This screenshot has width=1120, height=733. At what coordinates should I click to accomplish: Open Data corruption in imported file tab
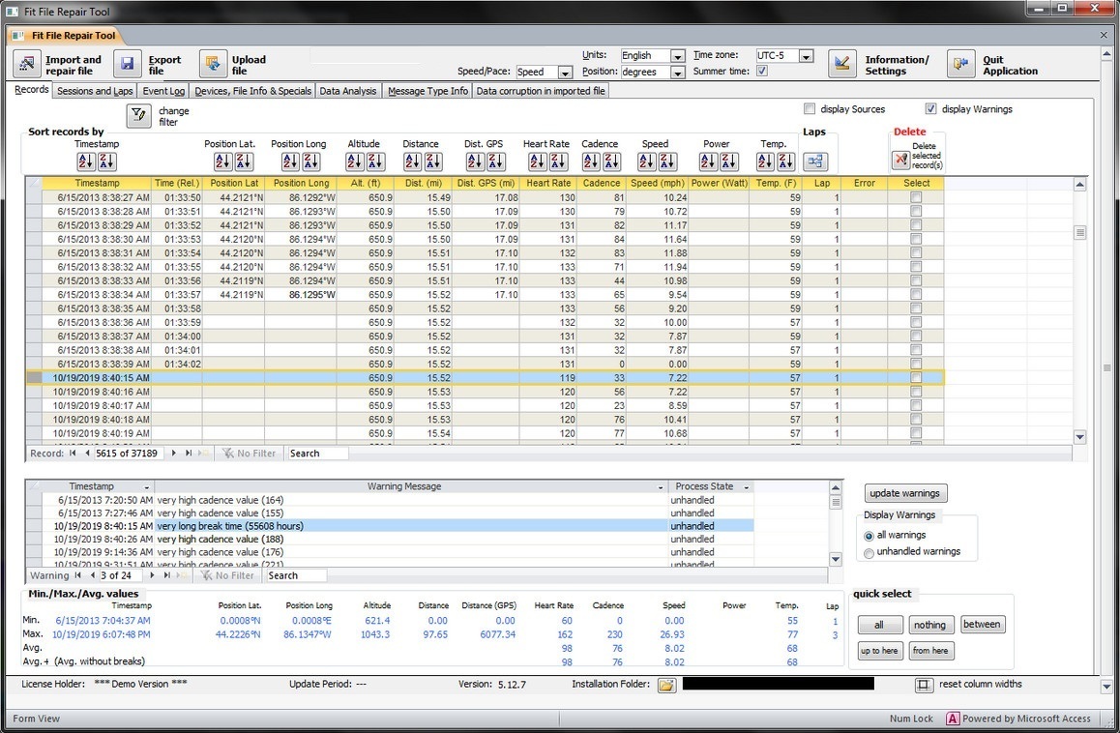click(541, 91)
